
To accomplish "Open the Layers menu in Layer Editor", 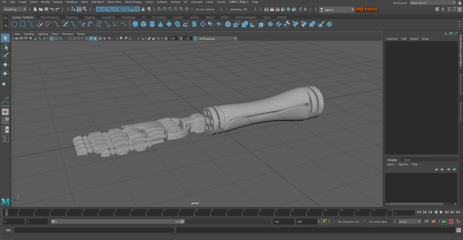I will point(390,164).
